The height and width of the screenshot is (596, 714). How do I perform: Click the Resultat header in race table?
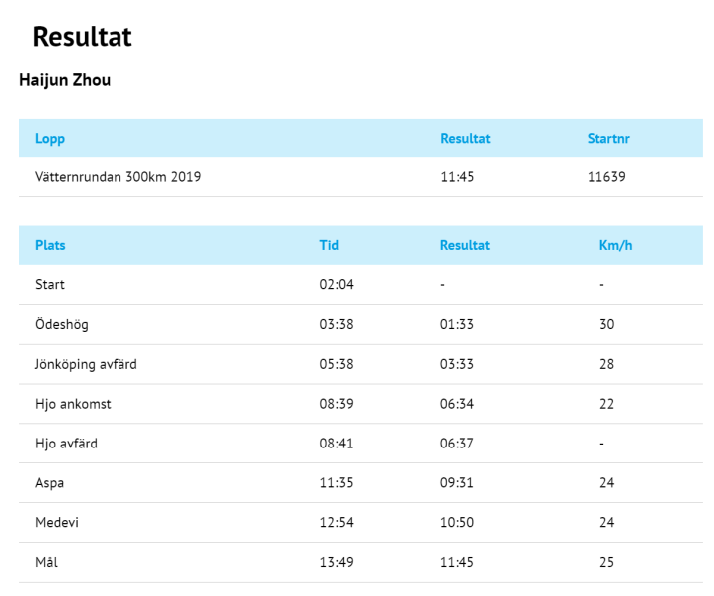coord(465,139)
